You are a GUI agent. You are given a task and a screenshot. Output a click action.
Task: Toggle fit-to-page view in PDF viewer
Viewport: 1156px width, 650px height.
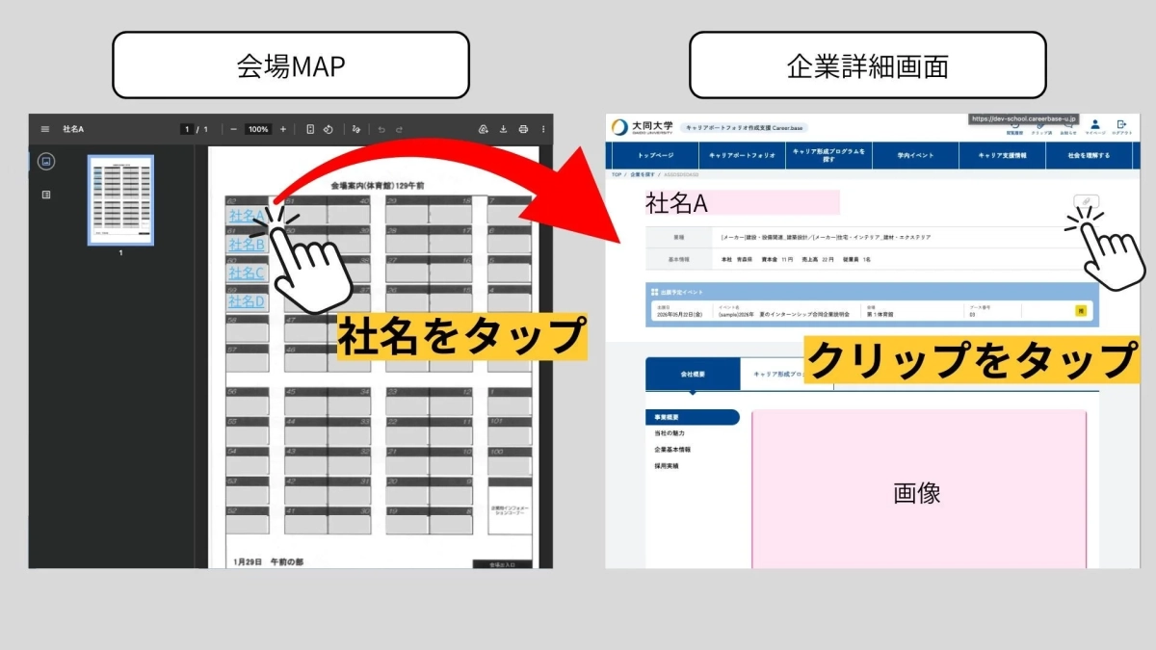(310, 129)
